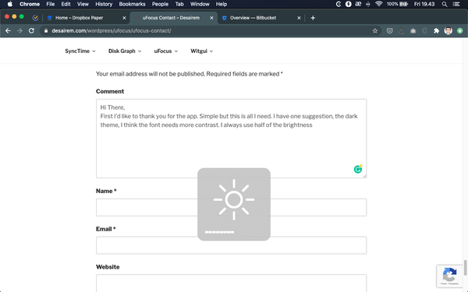This screenshot has width=468, height=292.
Task: Go forward to next page
Action: pos(19,30)
